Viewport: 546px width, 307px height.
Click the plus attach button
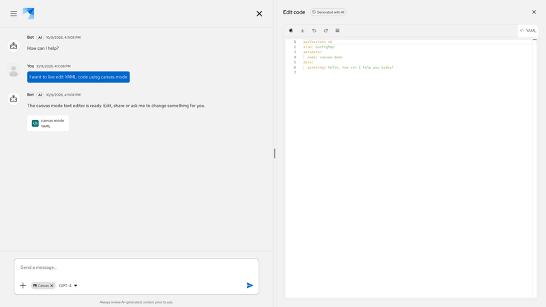23,285
